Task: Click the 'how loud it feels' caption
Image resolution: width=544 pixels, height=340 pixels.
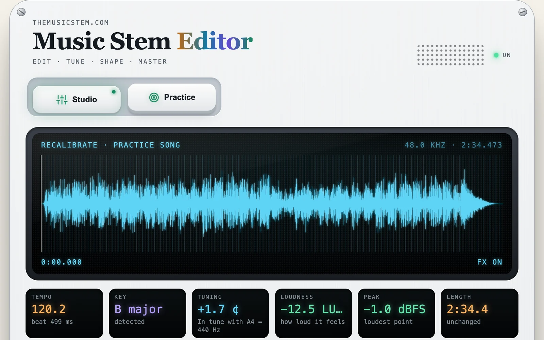Action: click(x=313, y=322)
